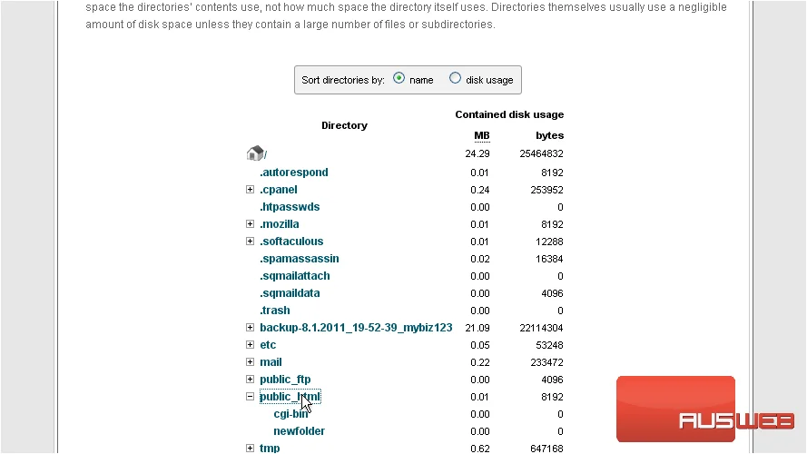The height and width of the screenshot is (454, 807).
Task: Expand the etc directory
Action: tap(251, 344)
